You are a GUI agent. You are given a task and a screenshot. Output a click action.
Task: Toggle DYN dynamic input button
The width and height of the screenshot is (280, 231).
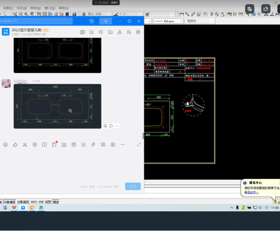coord(41,202)
